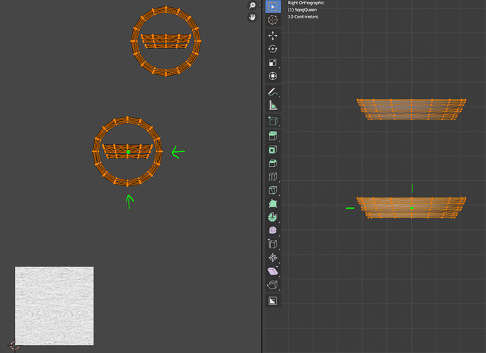
Task: Select the Shrink/Fatten tool
Action: tap(273, 257)
